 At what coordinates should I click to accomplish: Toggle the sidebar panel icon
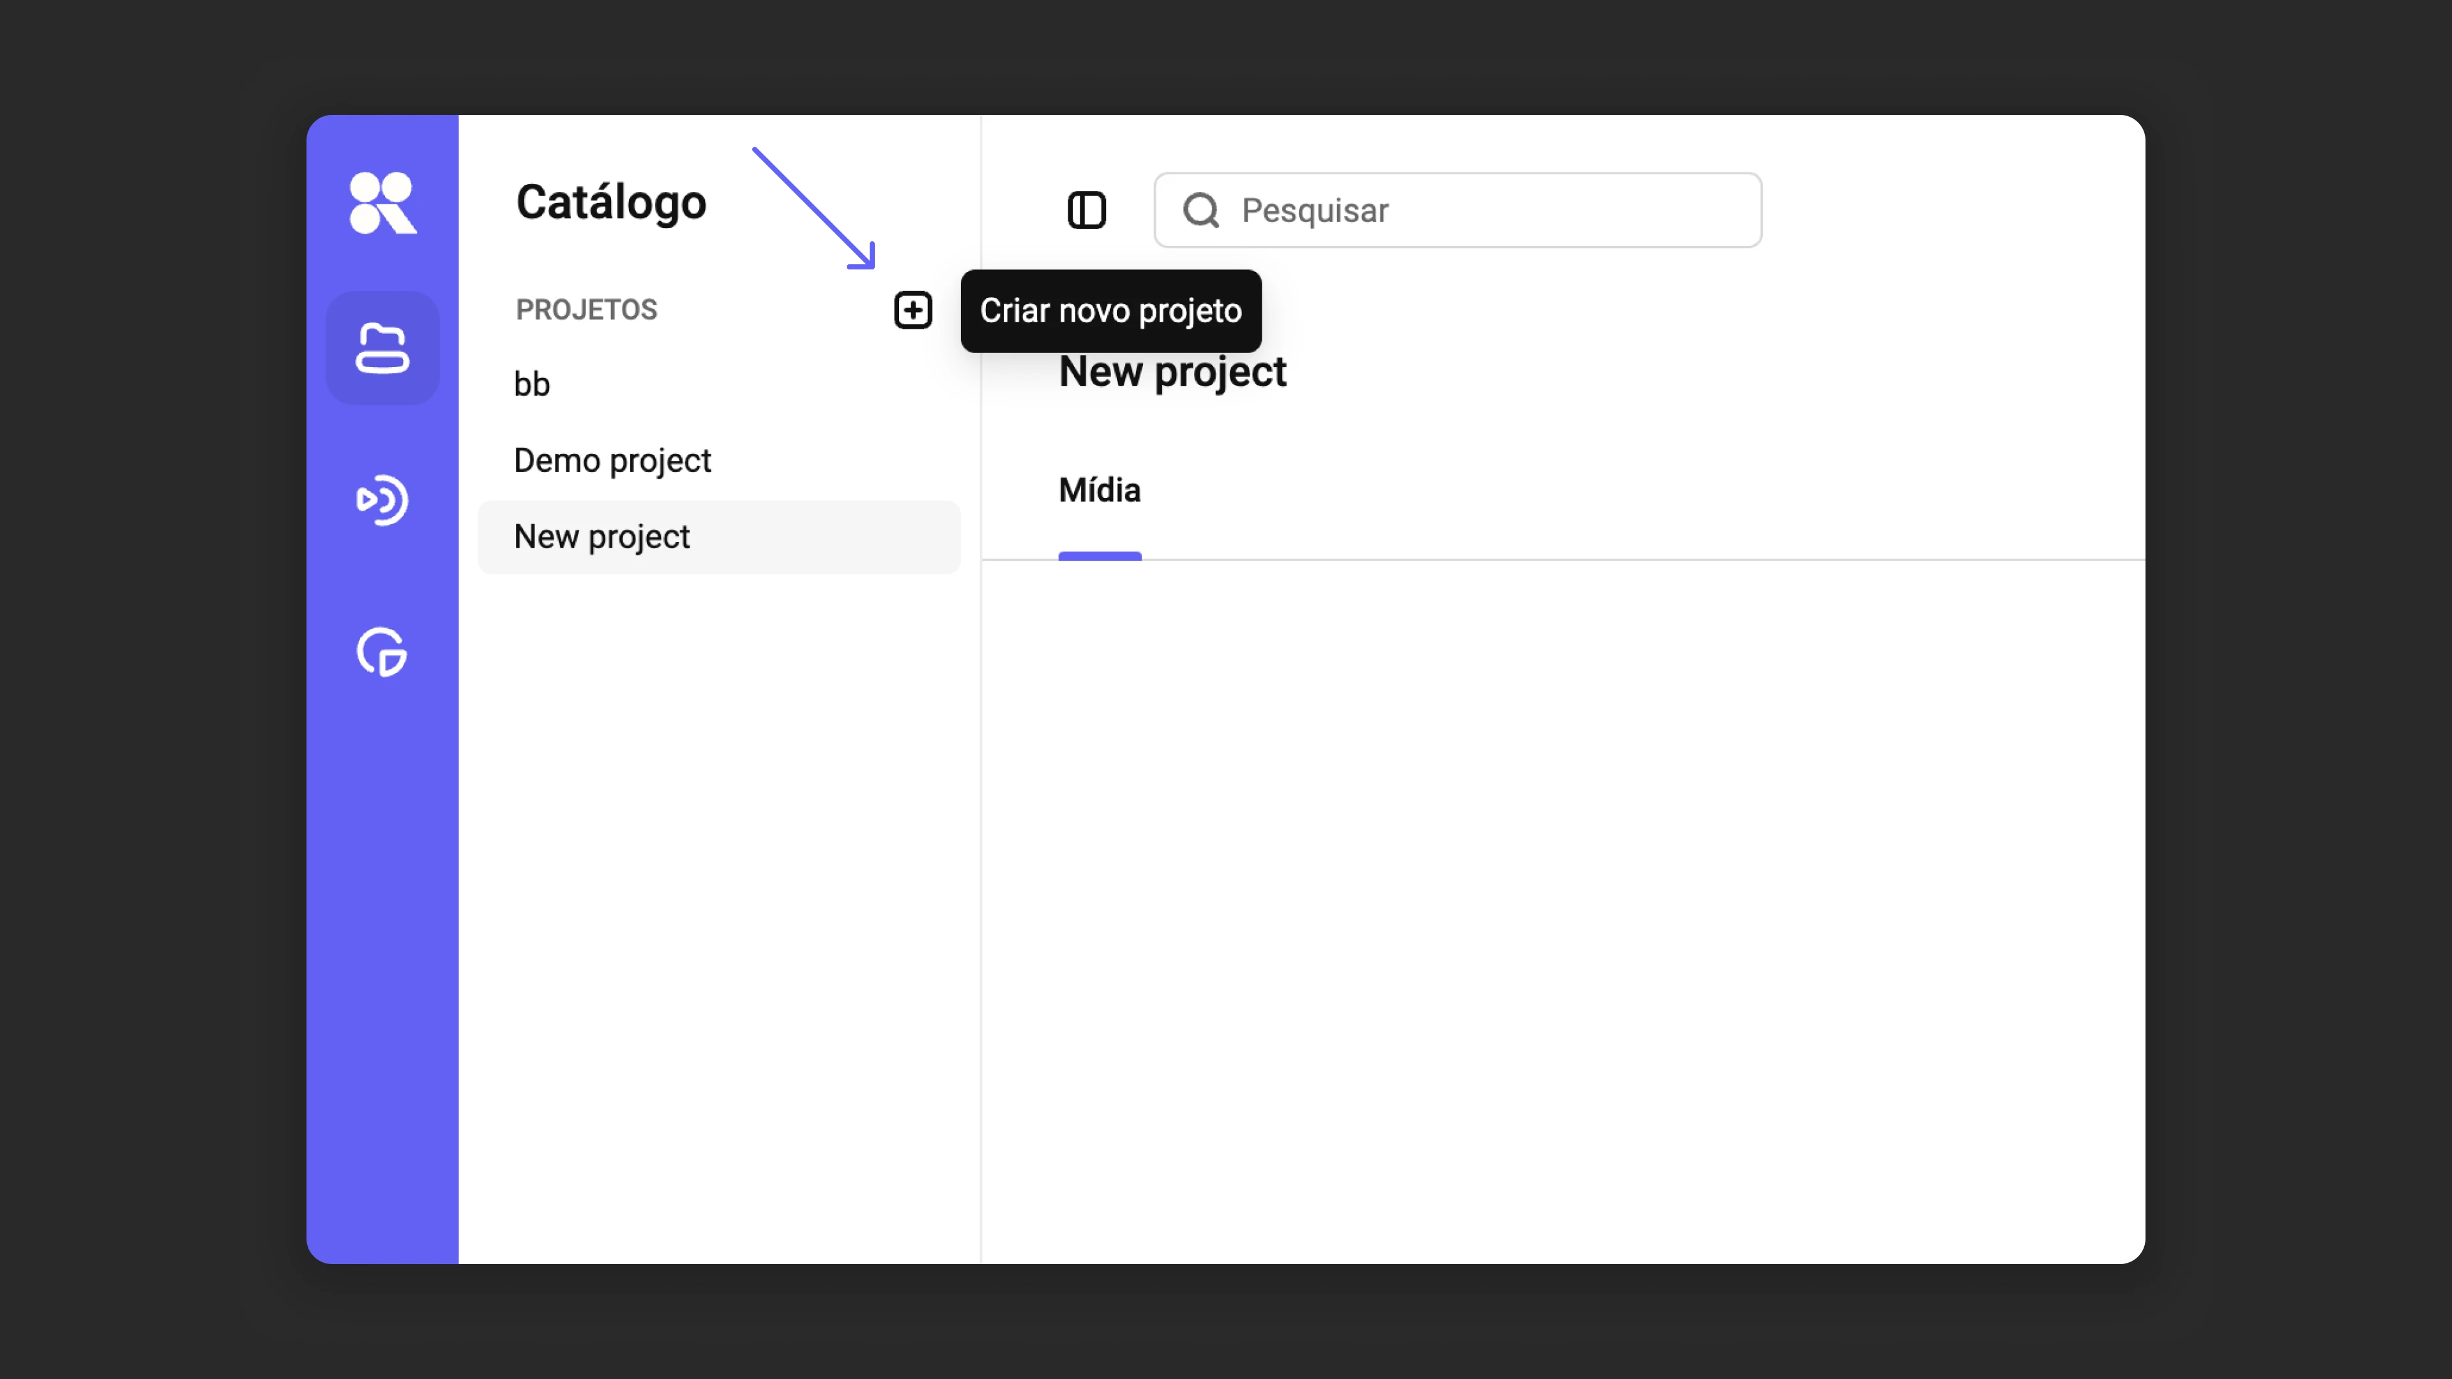[x=1086, y=209]
